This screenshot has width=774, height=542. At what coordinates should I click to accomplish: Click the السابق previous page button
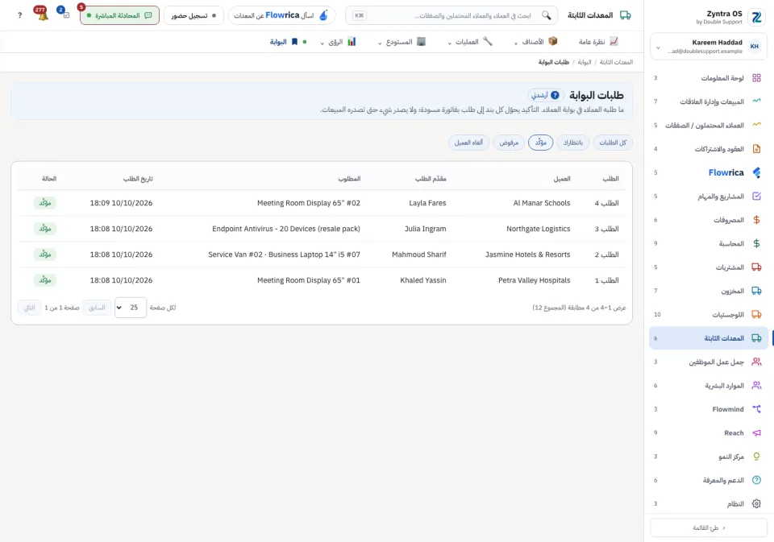(x=97, y=308)
